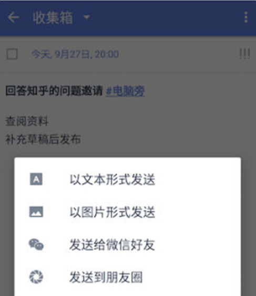Image resolution: width=256 pixels, height=296 pixels.
Task: Click the Moments aperture icon
Action: (x=36, y=277)
